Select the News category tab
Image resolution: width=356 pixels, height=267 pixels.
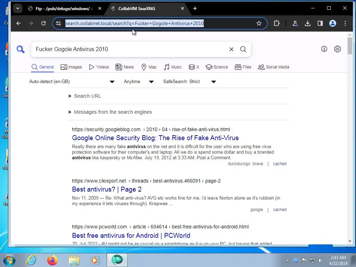click(x=125, y=67)
